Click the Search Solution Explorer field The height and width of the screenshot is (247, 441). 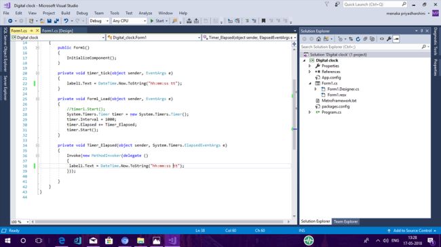(362, 47)
